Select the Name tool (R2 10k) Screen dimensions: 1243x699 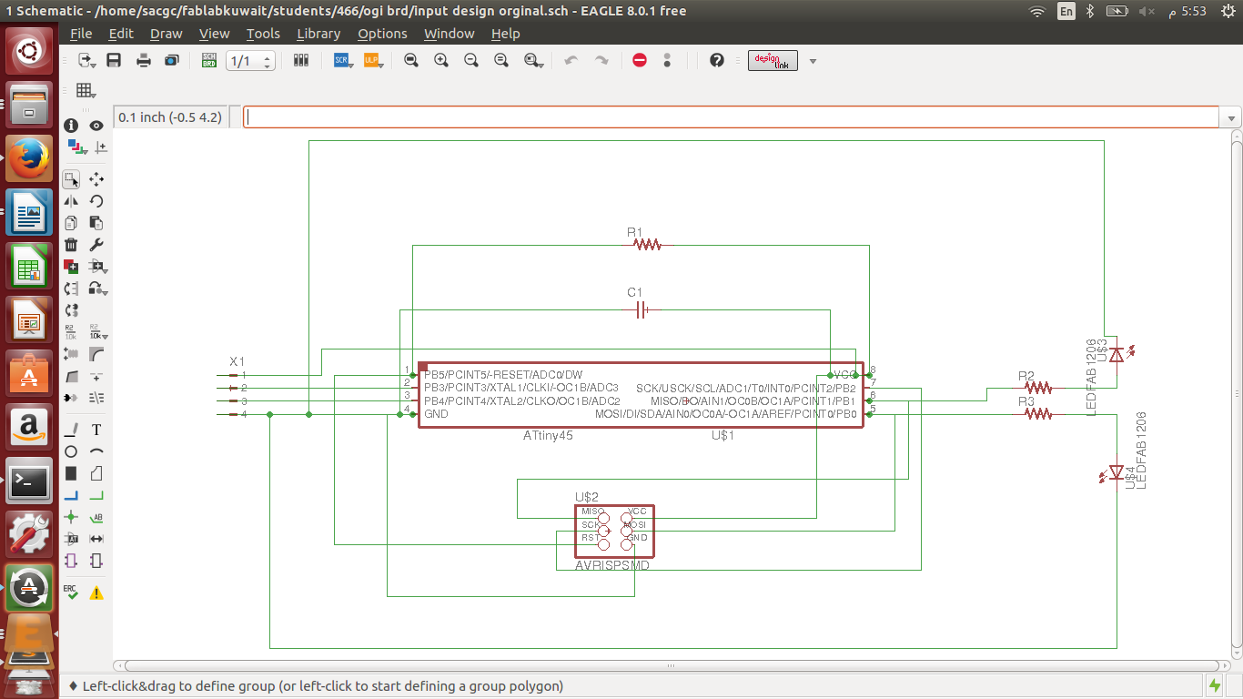(71, 332)
